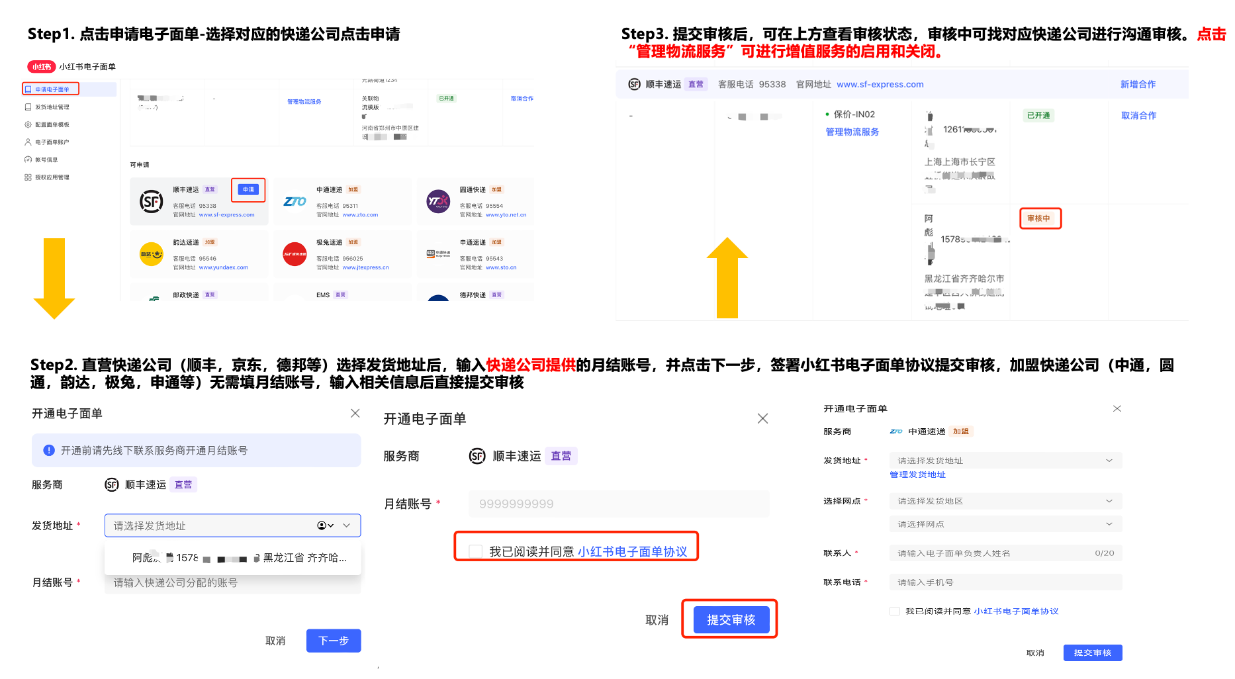Image resolution: width=1235 pixels, height=679 pixels.
Task: Open www.sf-express.com on the 顺丰速运 card
Action: pos(226,215)
